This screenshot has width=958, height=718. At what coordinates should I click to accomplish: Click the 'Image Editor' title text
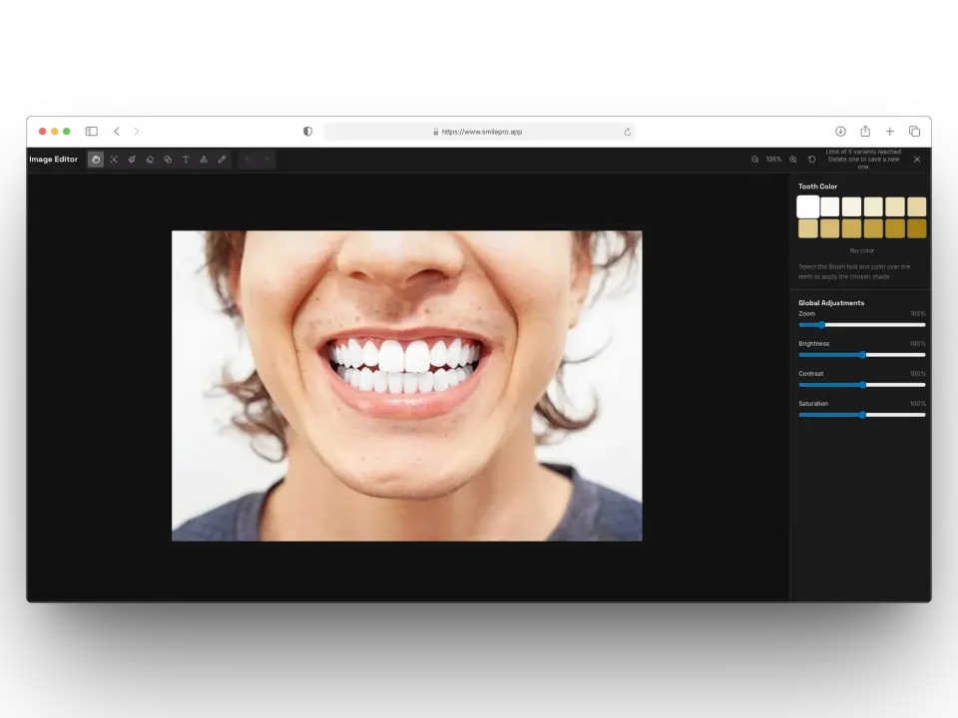54,160
